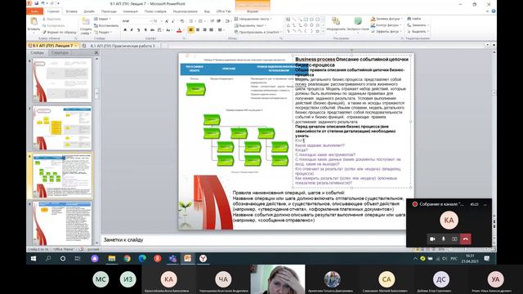Open the font size dropdown
This screenshot has height=294, width=523.
pyautogui.click(x=162, y=21)
